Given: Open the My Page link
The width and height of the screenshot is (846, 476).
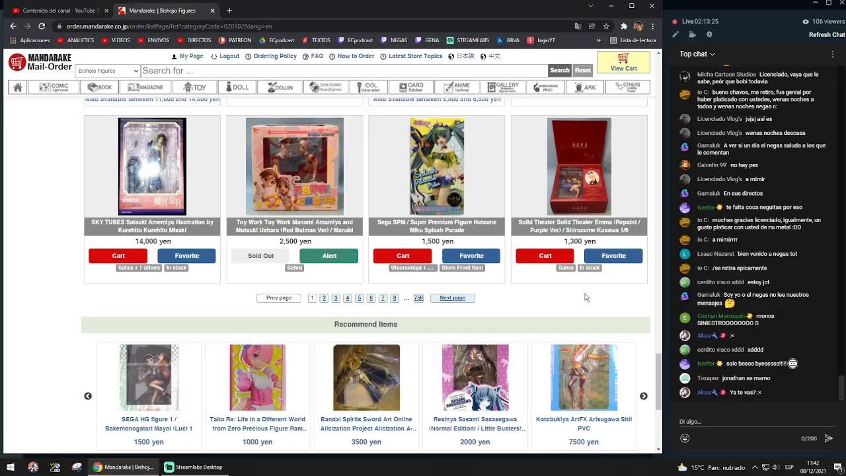Looking at the screenshot, I should (187, 56).
